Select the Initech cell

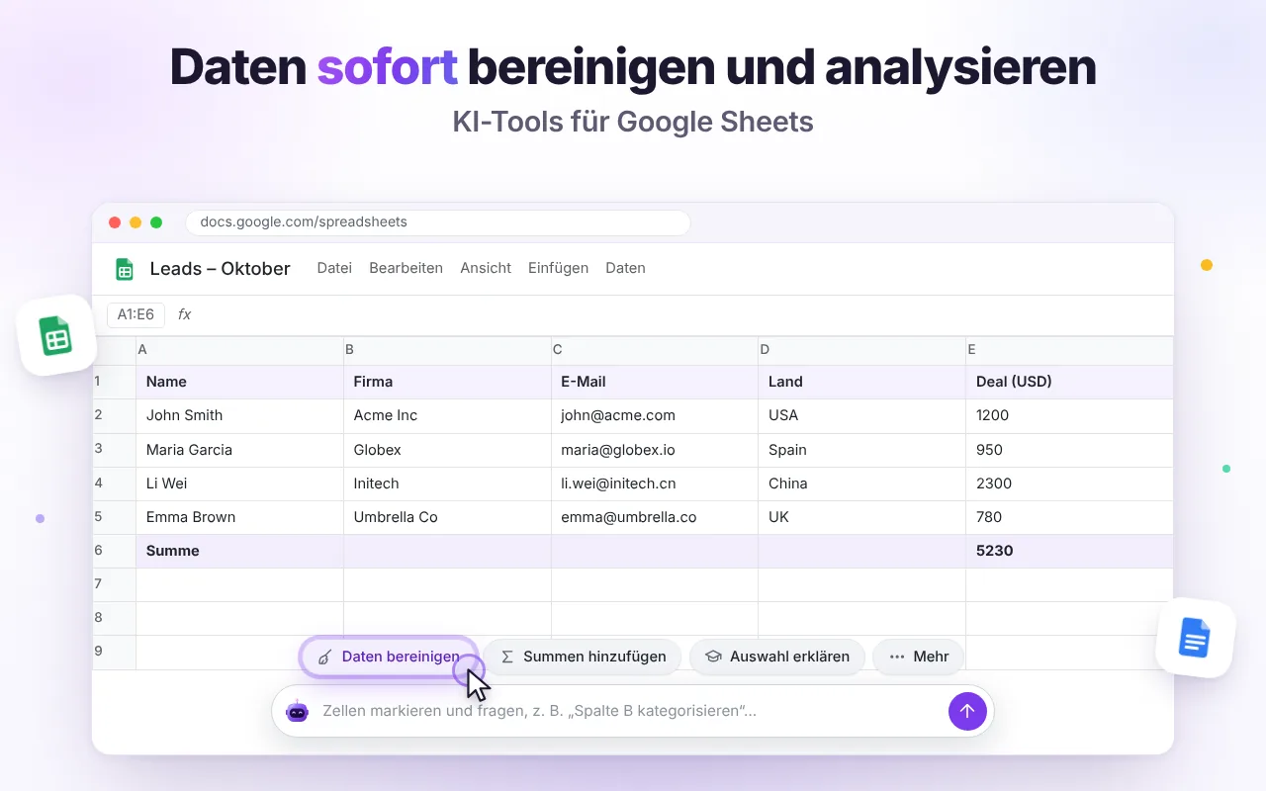[x=447, y=483]
